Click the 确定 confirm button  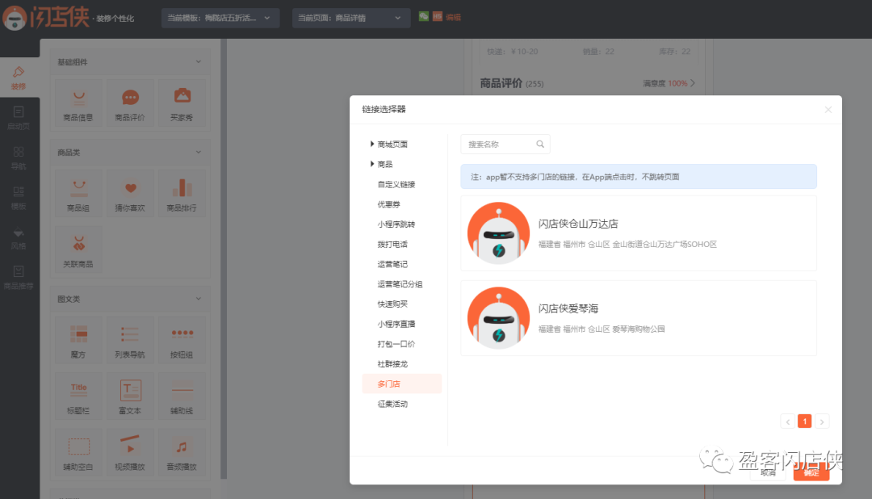pyautogui.click(x=811, y=473)
